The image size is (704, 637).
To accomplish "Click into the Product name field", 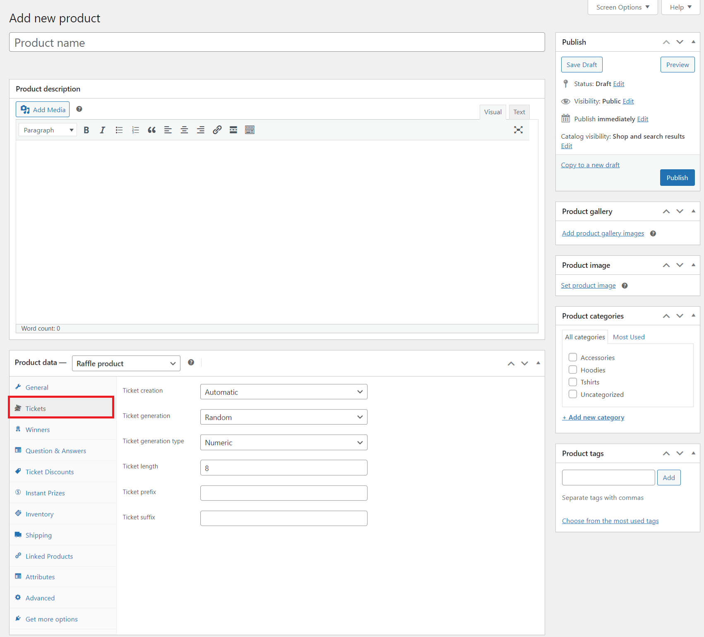I will [x=277, y=42].
